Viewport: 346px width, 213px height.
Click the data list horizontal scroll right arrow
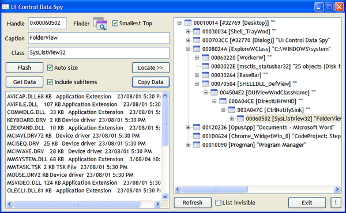coord(157,204)
